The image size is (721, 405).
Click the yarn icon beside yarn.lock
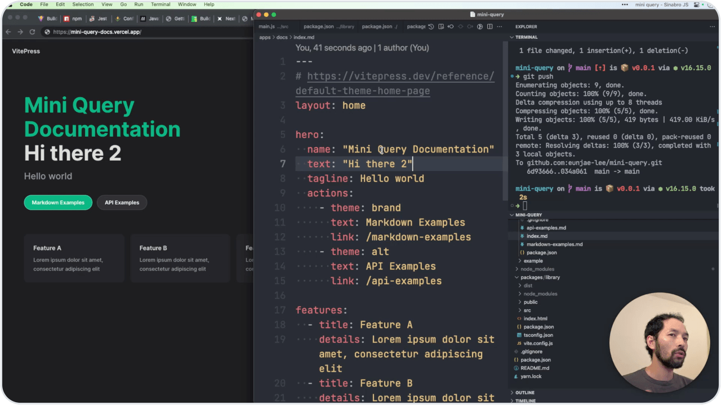[x=515, y=376]
